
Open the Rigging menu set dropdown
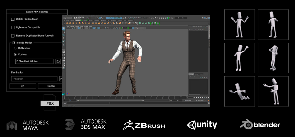[68, 18]
